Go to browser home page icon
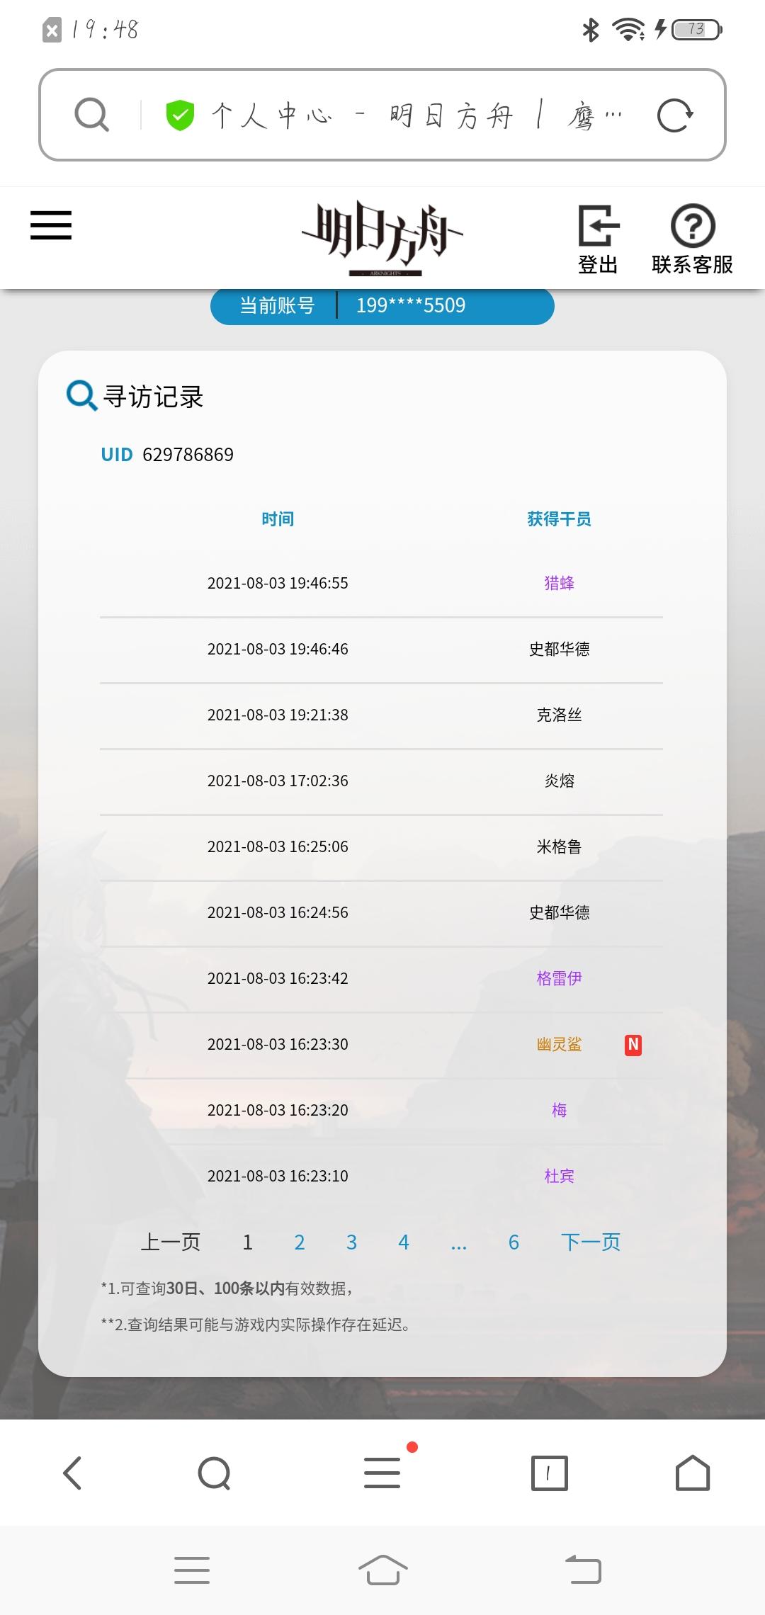The height and width of the screenshot is (1615, 765). click(692, 1473)
